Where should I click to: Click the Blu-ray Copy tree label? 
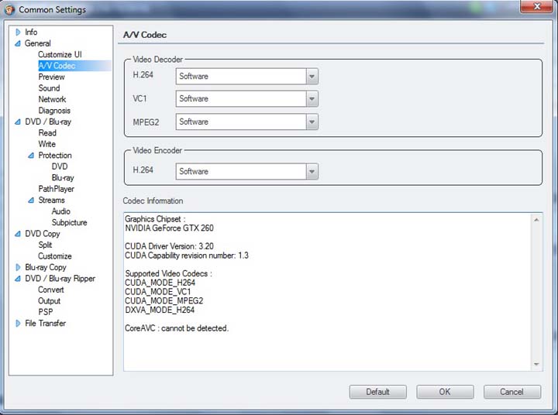[x=46, y=267]
